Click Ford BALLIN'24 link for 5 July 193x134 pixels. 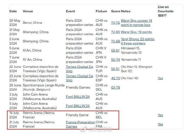click(78, 106)
